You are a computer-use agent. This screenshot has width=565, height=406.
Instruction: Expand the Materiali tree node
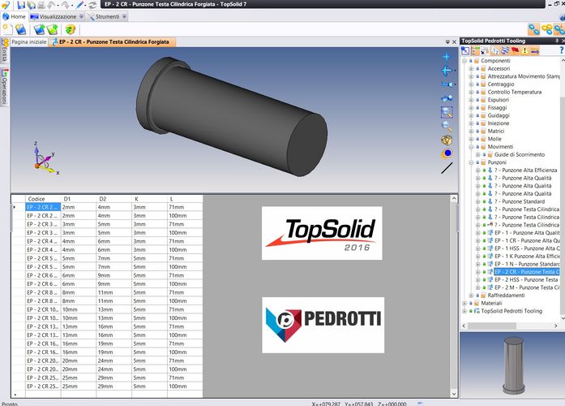pos(464,303)
